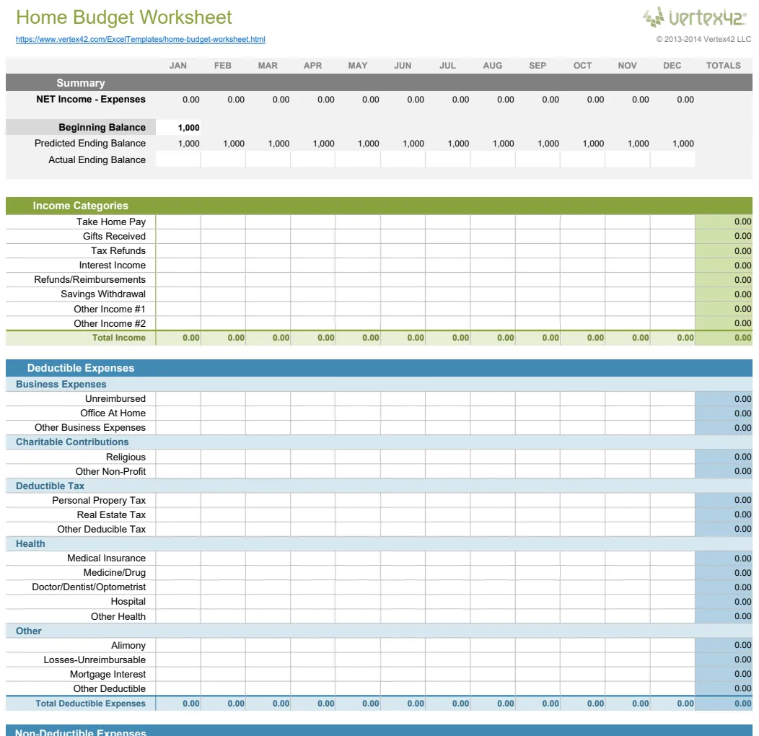Select the Take Home Pay row label
The height and width of the screenshot is (736, 759).
[x=111, y=222]
